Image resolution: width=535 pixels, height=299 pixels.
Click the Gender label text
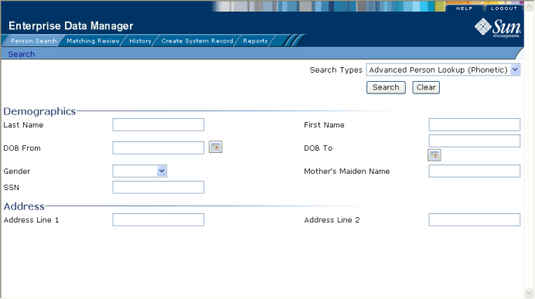(x=17, y=172)
